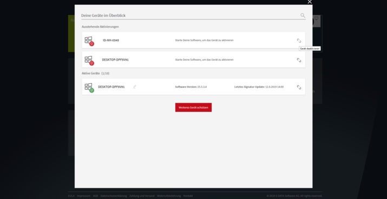Click the search magnifier icon

[303, 15]
